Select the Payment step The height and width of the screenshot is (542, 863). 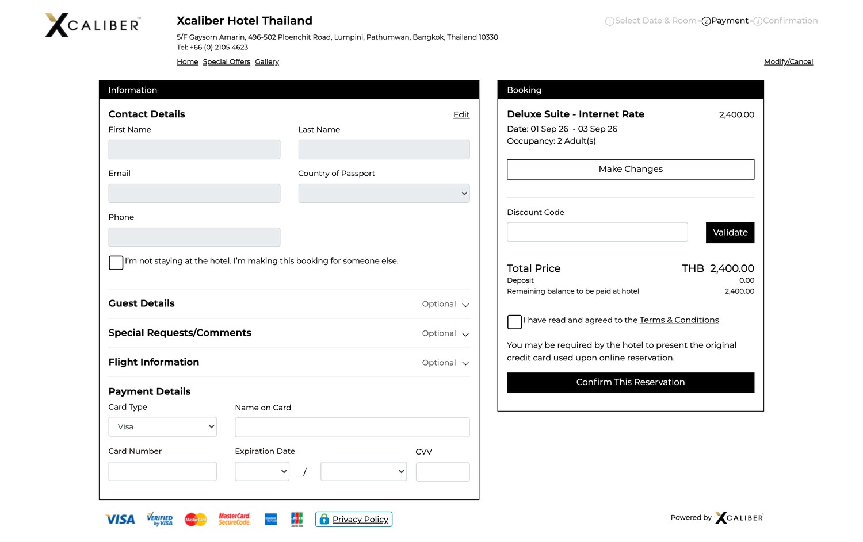tap(725, 21)
